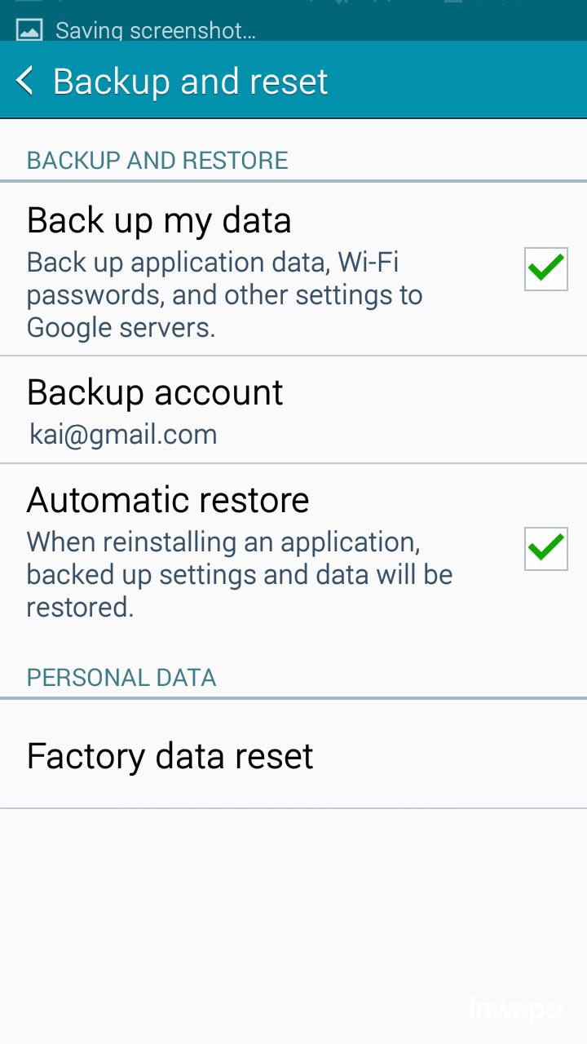The width and height of the screenshot is (587, 1044).
Task: Tap the BACKUP AND RESTORE section header
Action: pos(157,160)
